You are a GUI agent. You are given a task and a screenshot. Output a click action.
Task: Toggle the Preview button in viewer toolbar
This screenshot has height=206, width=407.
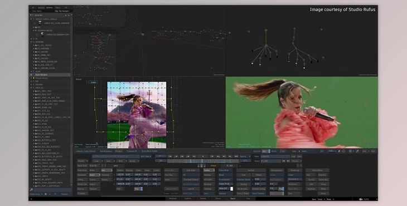click(x=119, y=151)
